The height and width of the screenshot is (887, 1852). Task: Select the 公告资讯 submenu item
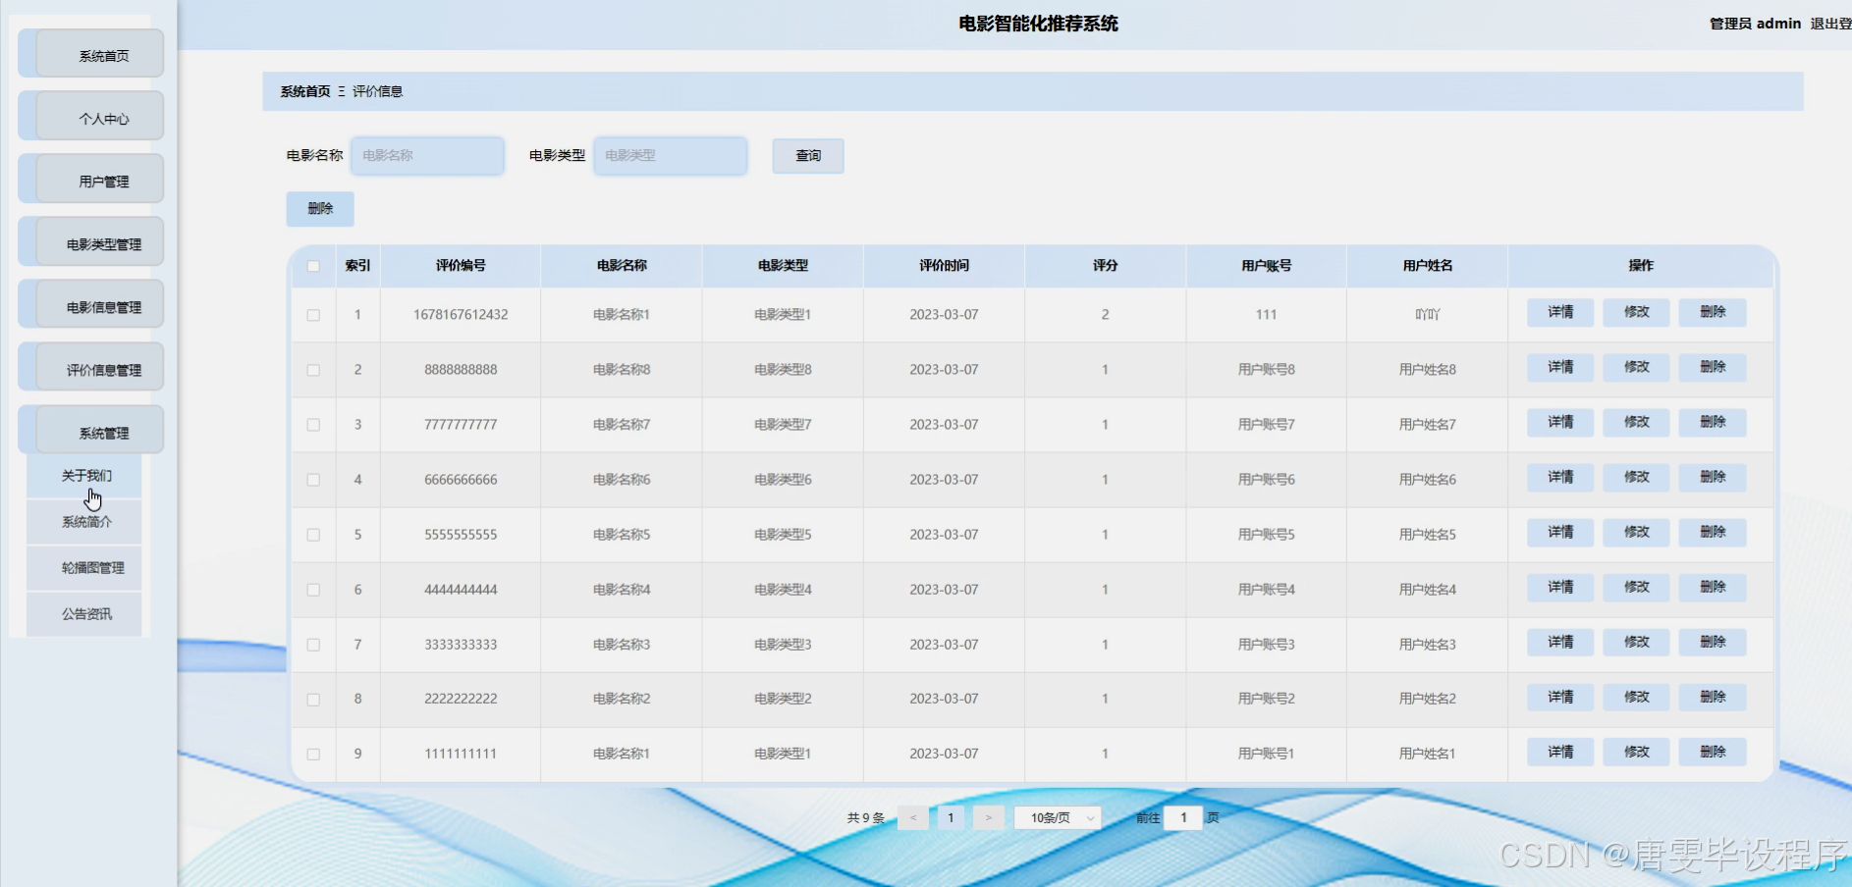[84, 614]
